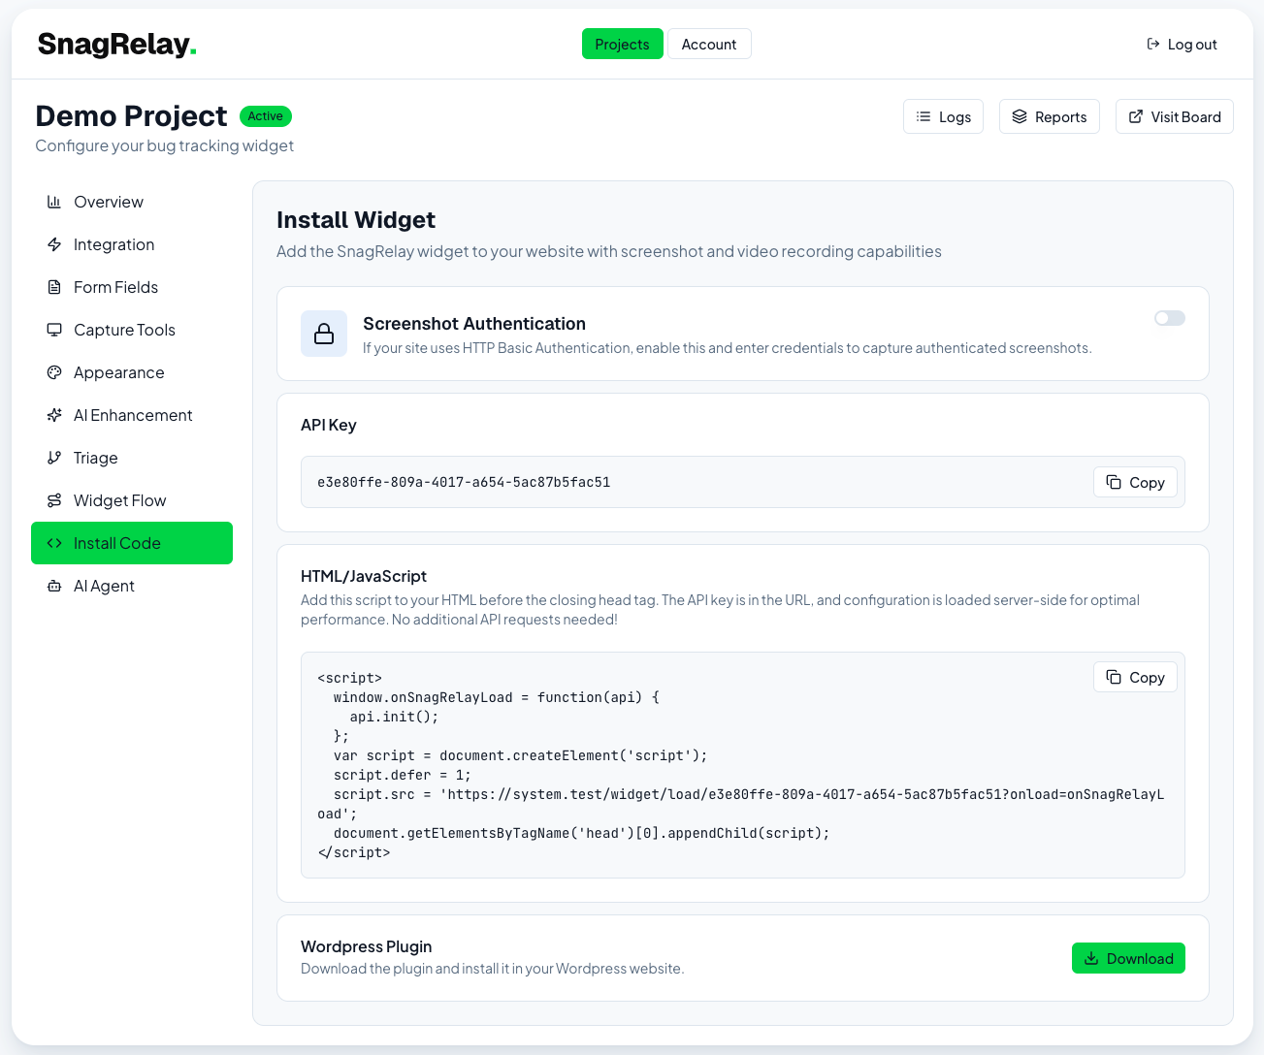Click the Widget Flow icon
Screen dimensions: 1264x1055
pyautogui.click(x=54, y=500)
